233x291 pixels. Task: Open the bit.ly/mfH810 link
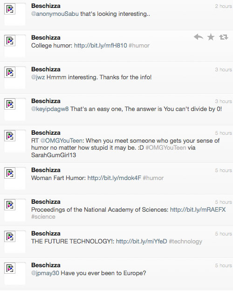(101, 46)
